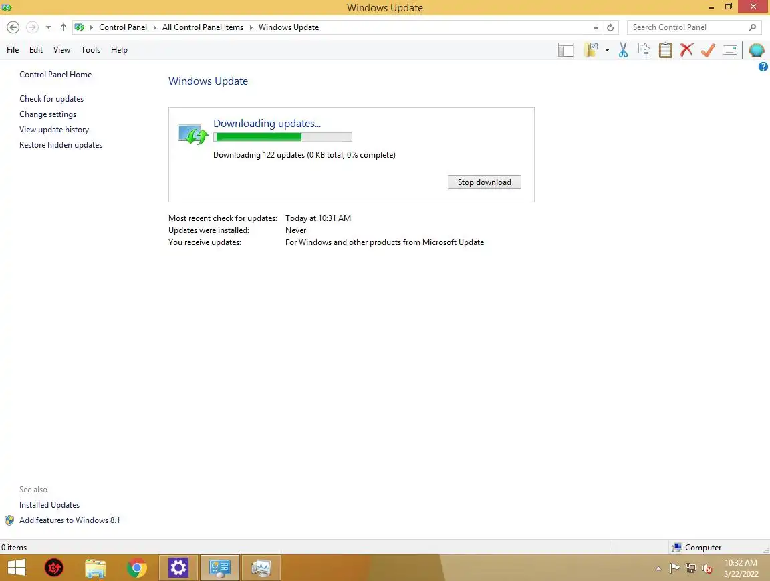Click the green download progress bar
This screenshot has width=770, height=581.
pos(282,137)
